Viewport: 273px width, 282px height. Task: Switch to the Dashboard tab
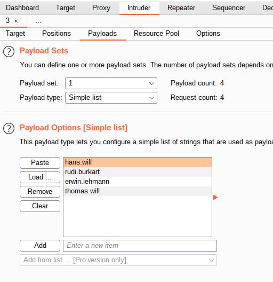pos(22,7)
